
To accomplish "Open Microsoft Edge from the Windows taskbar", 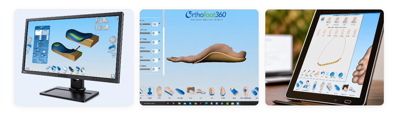I will click(206, 104).
